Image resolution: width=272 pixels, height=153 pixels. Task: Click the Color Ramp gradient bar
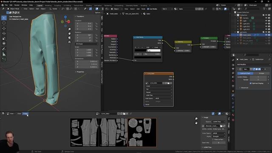(x=147, y=51)
